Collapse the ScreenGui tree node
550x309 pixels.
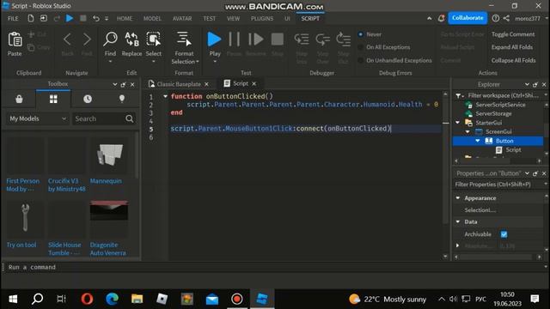467,131
